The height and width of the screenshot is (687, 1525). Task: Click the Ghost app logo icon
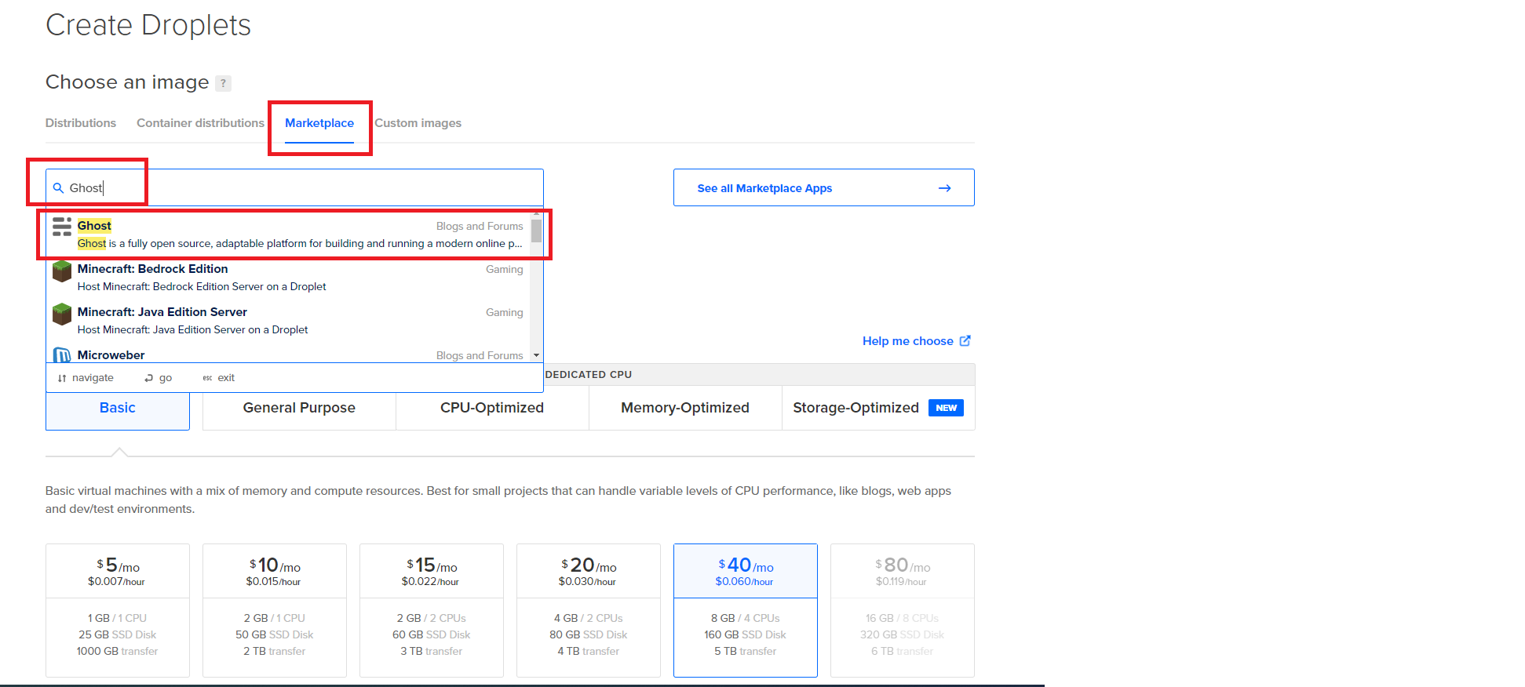pos(62,227)
